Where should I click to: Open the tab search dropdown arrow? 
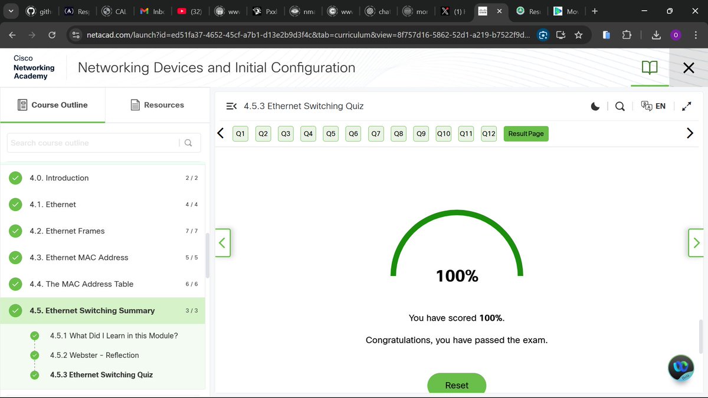tap(11, 11)
